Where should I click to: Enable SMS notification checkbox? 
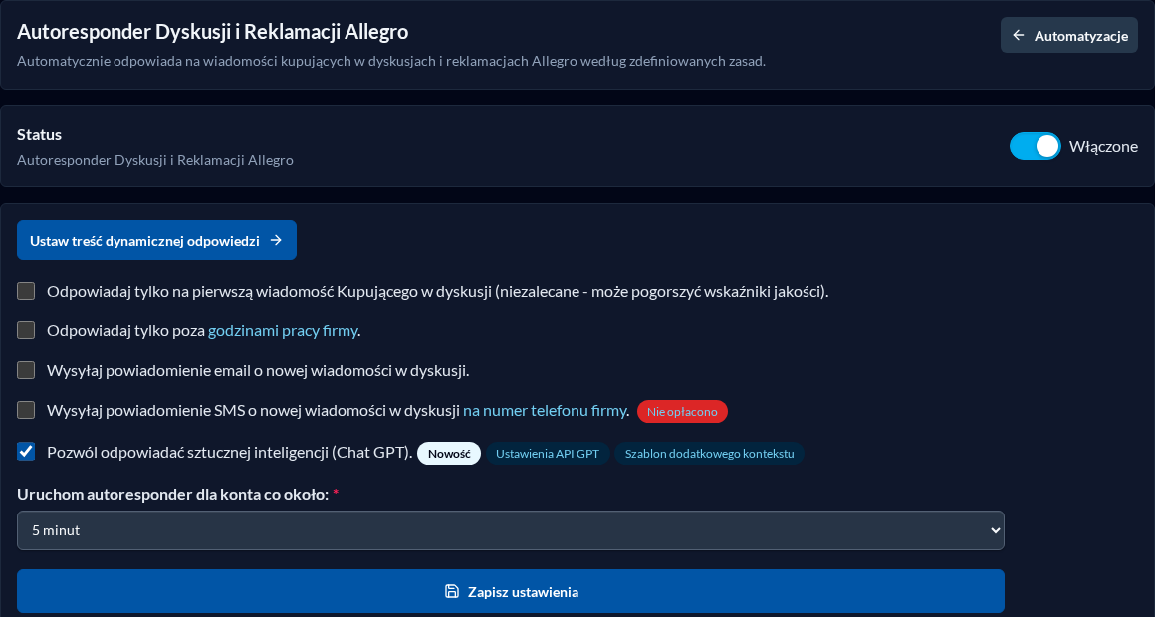(x=26, y=410)
